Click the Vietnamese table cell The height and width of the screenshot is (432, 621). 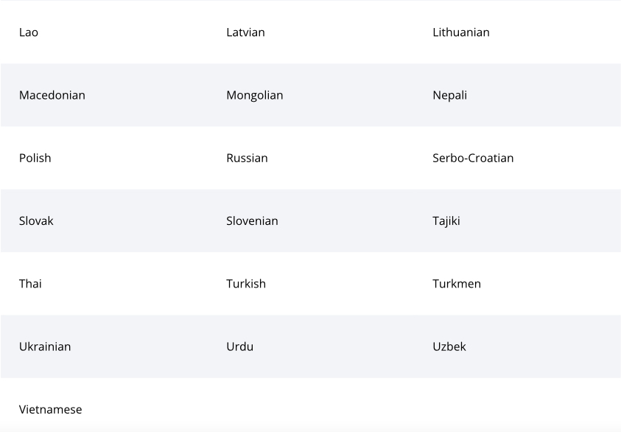tap(50, 409)
